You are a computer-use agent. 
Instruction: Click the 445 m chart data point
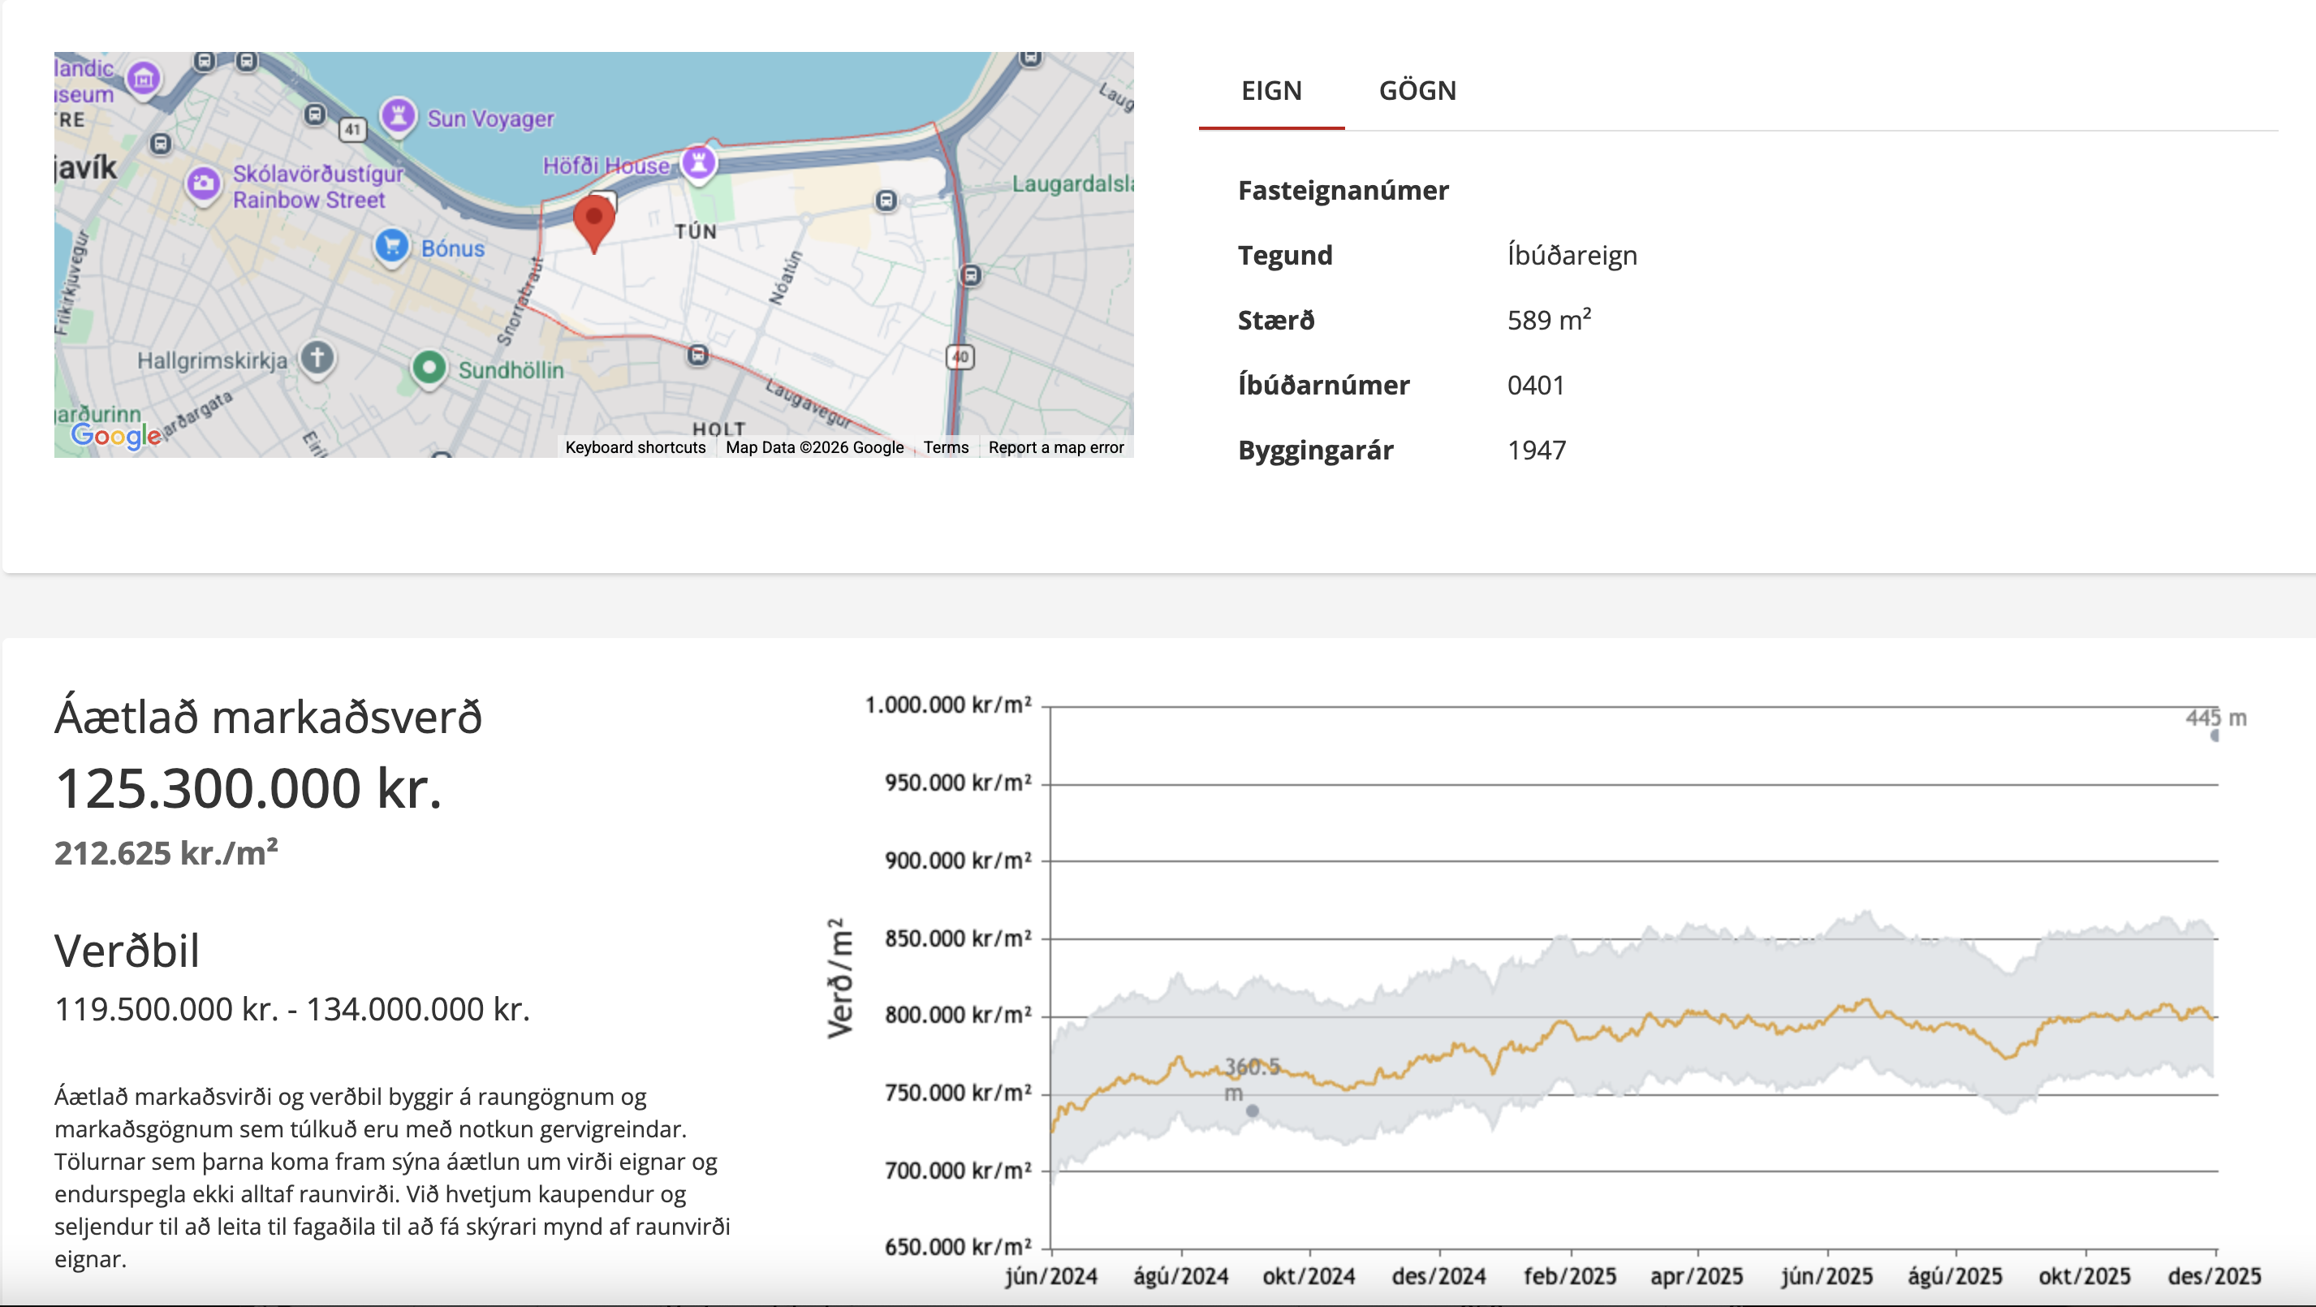[2215, 735]
